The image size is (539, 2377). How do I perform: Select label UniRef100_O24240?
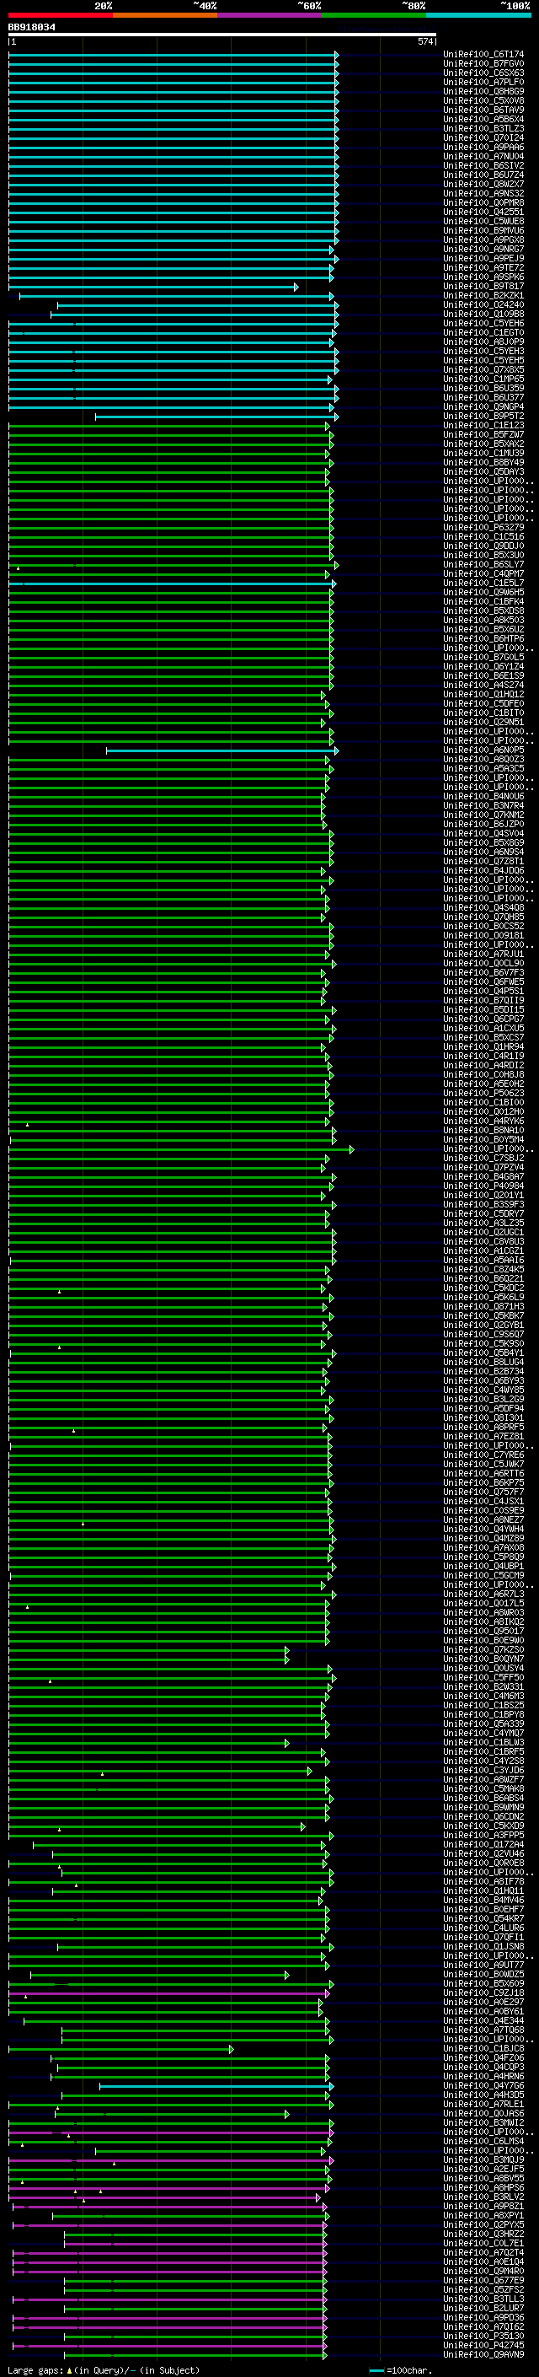point(483,304)
